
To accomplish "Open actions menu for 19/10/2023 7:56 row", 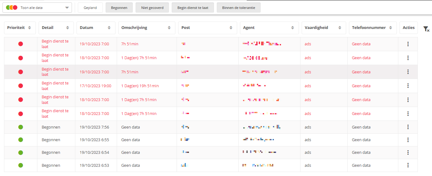I will (x=408, y=127).
